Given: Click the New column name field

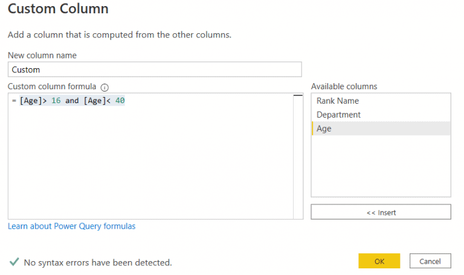Looking at the screenshot, I should (155, 70).
